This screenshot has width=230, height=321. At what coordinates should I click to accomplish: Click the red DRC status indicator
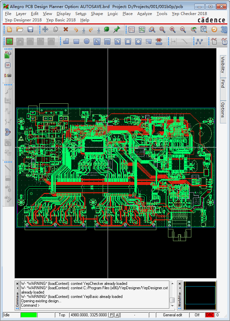[210, 315]
